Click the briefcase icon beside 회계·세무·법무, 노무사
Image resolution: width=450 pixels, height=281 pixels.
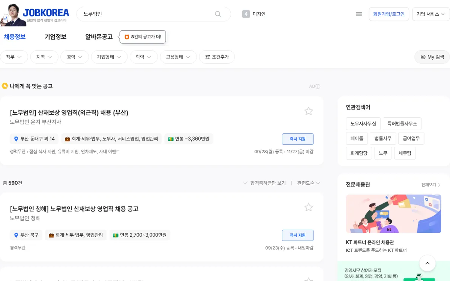pyautogui.click(x=67, y=139)
